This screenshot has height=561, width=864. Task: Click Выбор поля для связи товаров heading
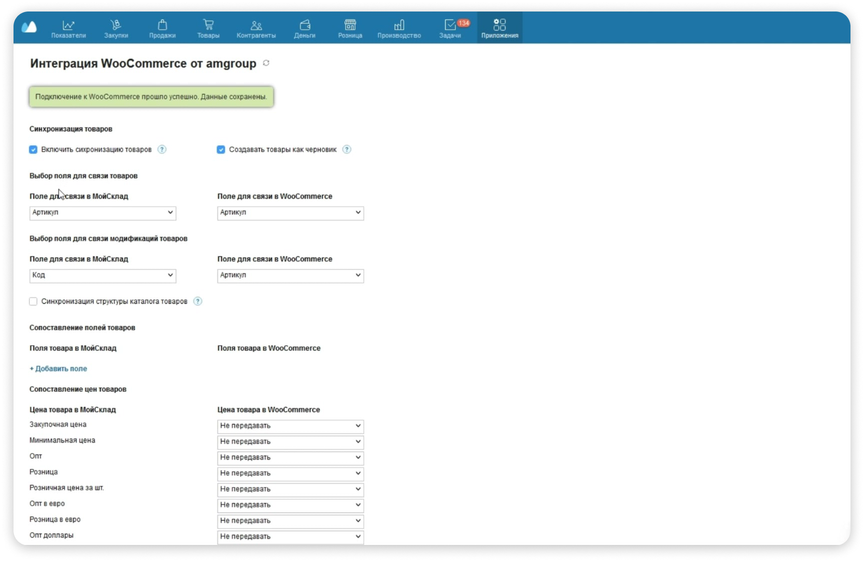click(83, 176)
